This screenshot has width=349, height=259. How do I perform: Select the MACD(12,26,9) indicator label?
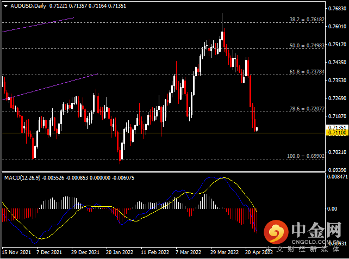pos(22,178)
